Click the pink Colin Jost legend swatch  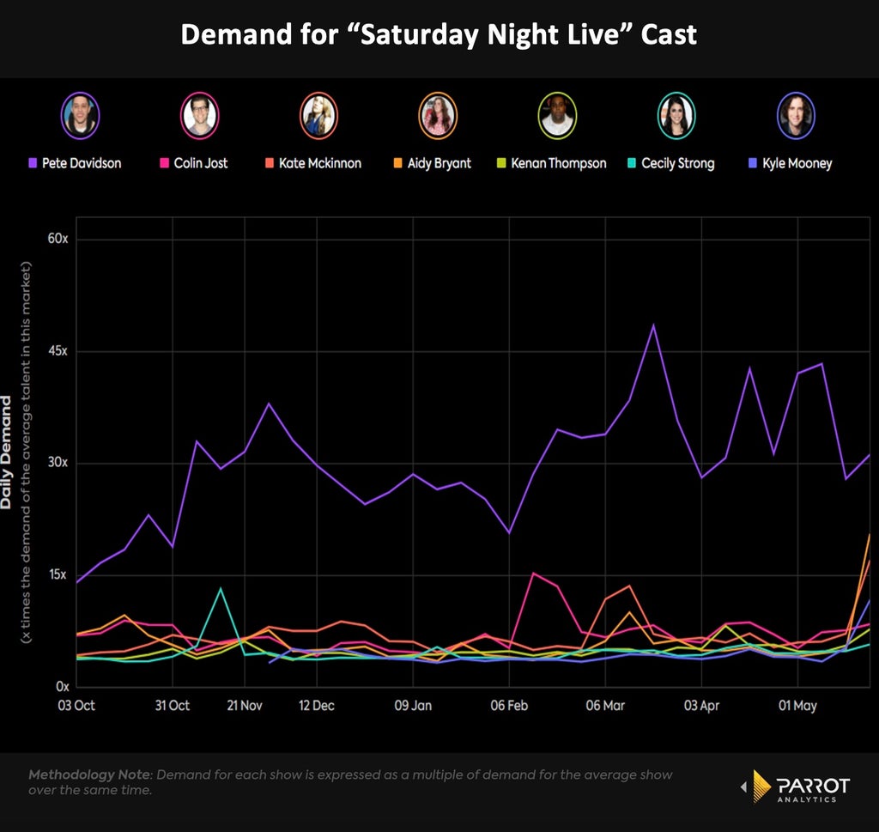tap(164, 163)
